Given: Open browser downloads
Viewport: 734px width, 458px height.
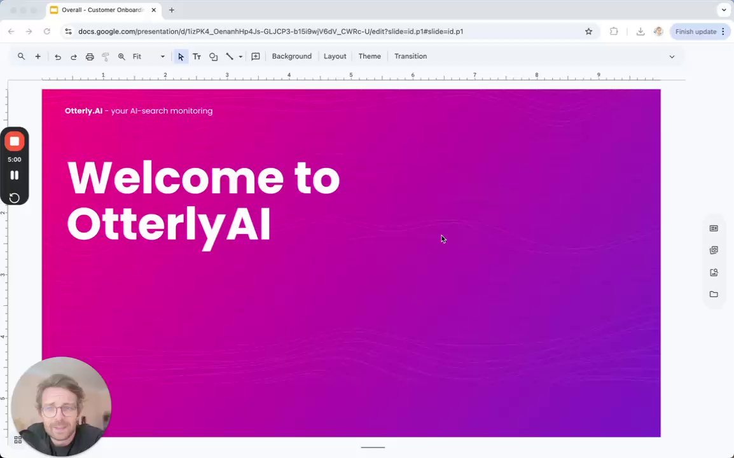Looking at the screenshot, I should point(641,31).
